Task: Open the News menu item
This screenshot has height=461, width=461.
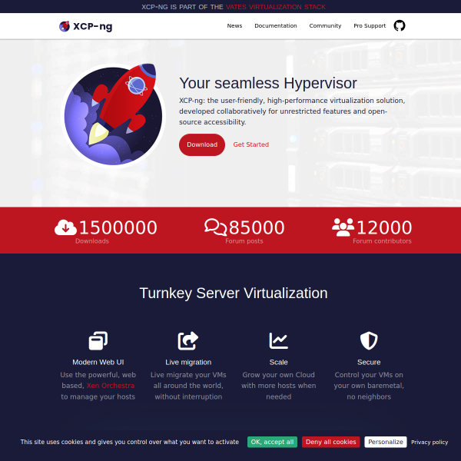Action: (x=234, y=26)
